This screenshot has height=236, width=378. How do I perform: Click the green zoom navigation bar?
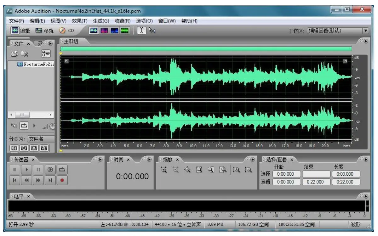[x=206, y=49]
